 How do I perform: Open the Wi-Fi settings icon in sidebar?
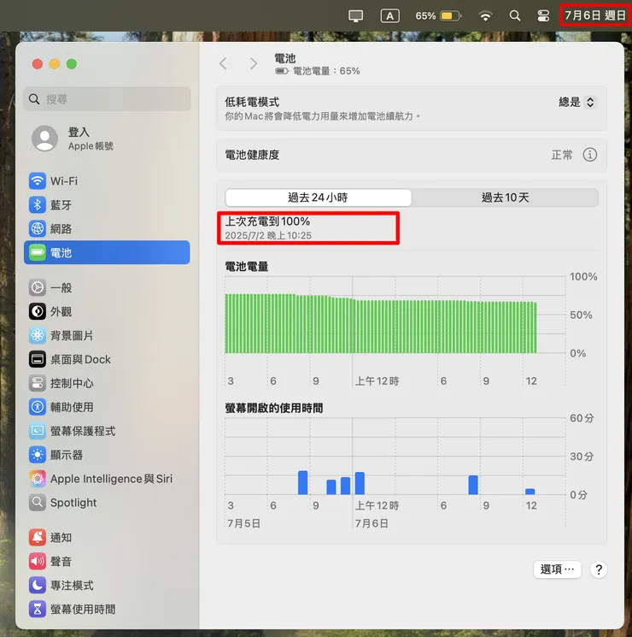pyautogui.click(x=38, y=180)
